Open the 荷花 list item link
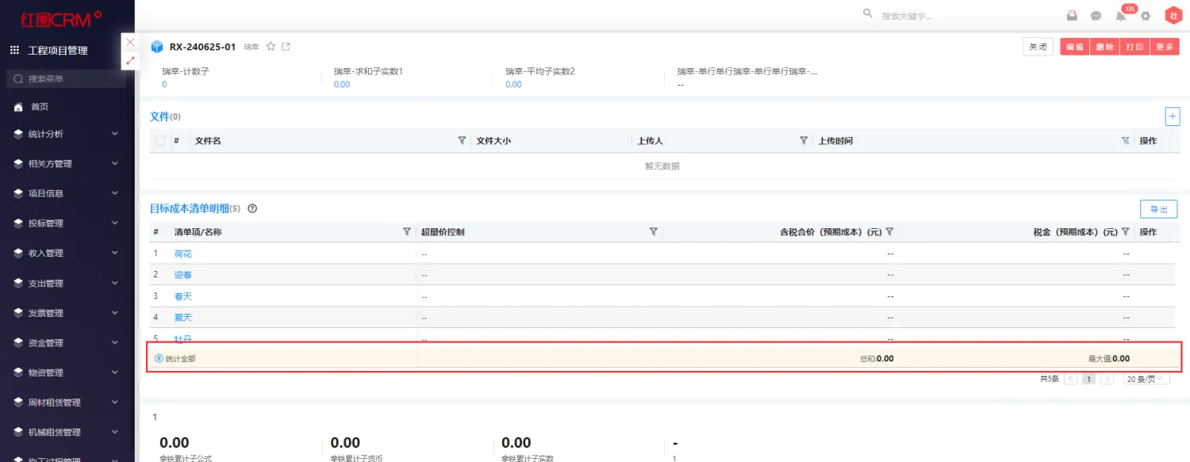 point(183,254)
